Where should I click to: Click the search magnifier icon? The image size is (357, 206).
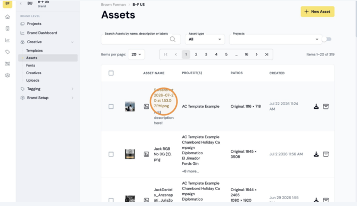tap(173, 39)
